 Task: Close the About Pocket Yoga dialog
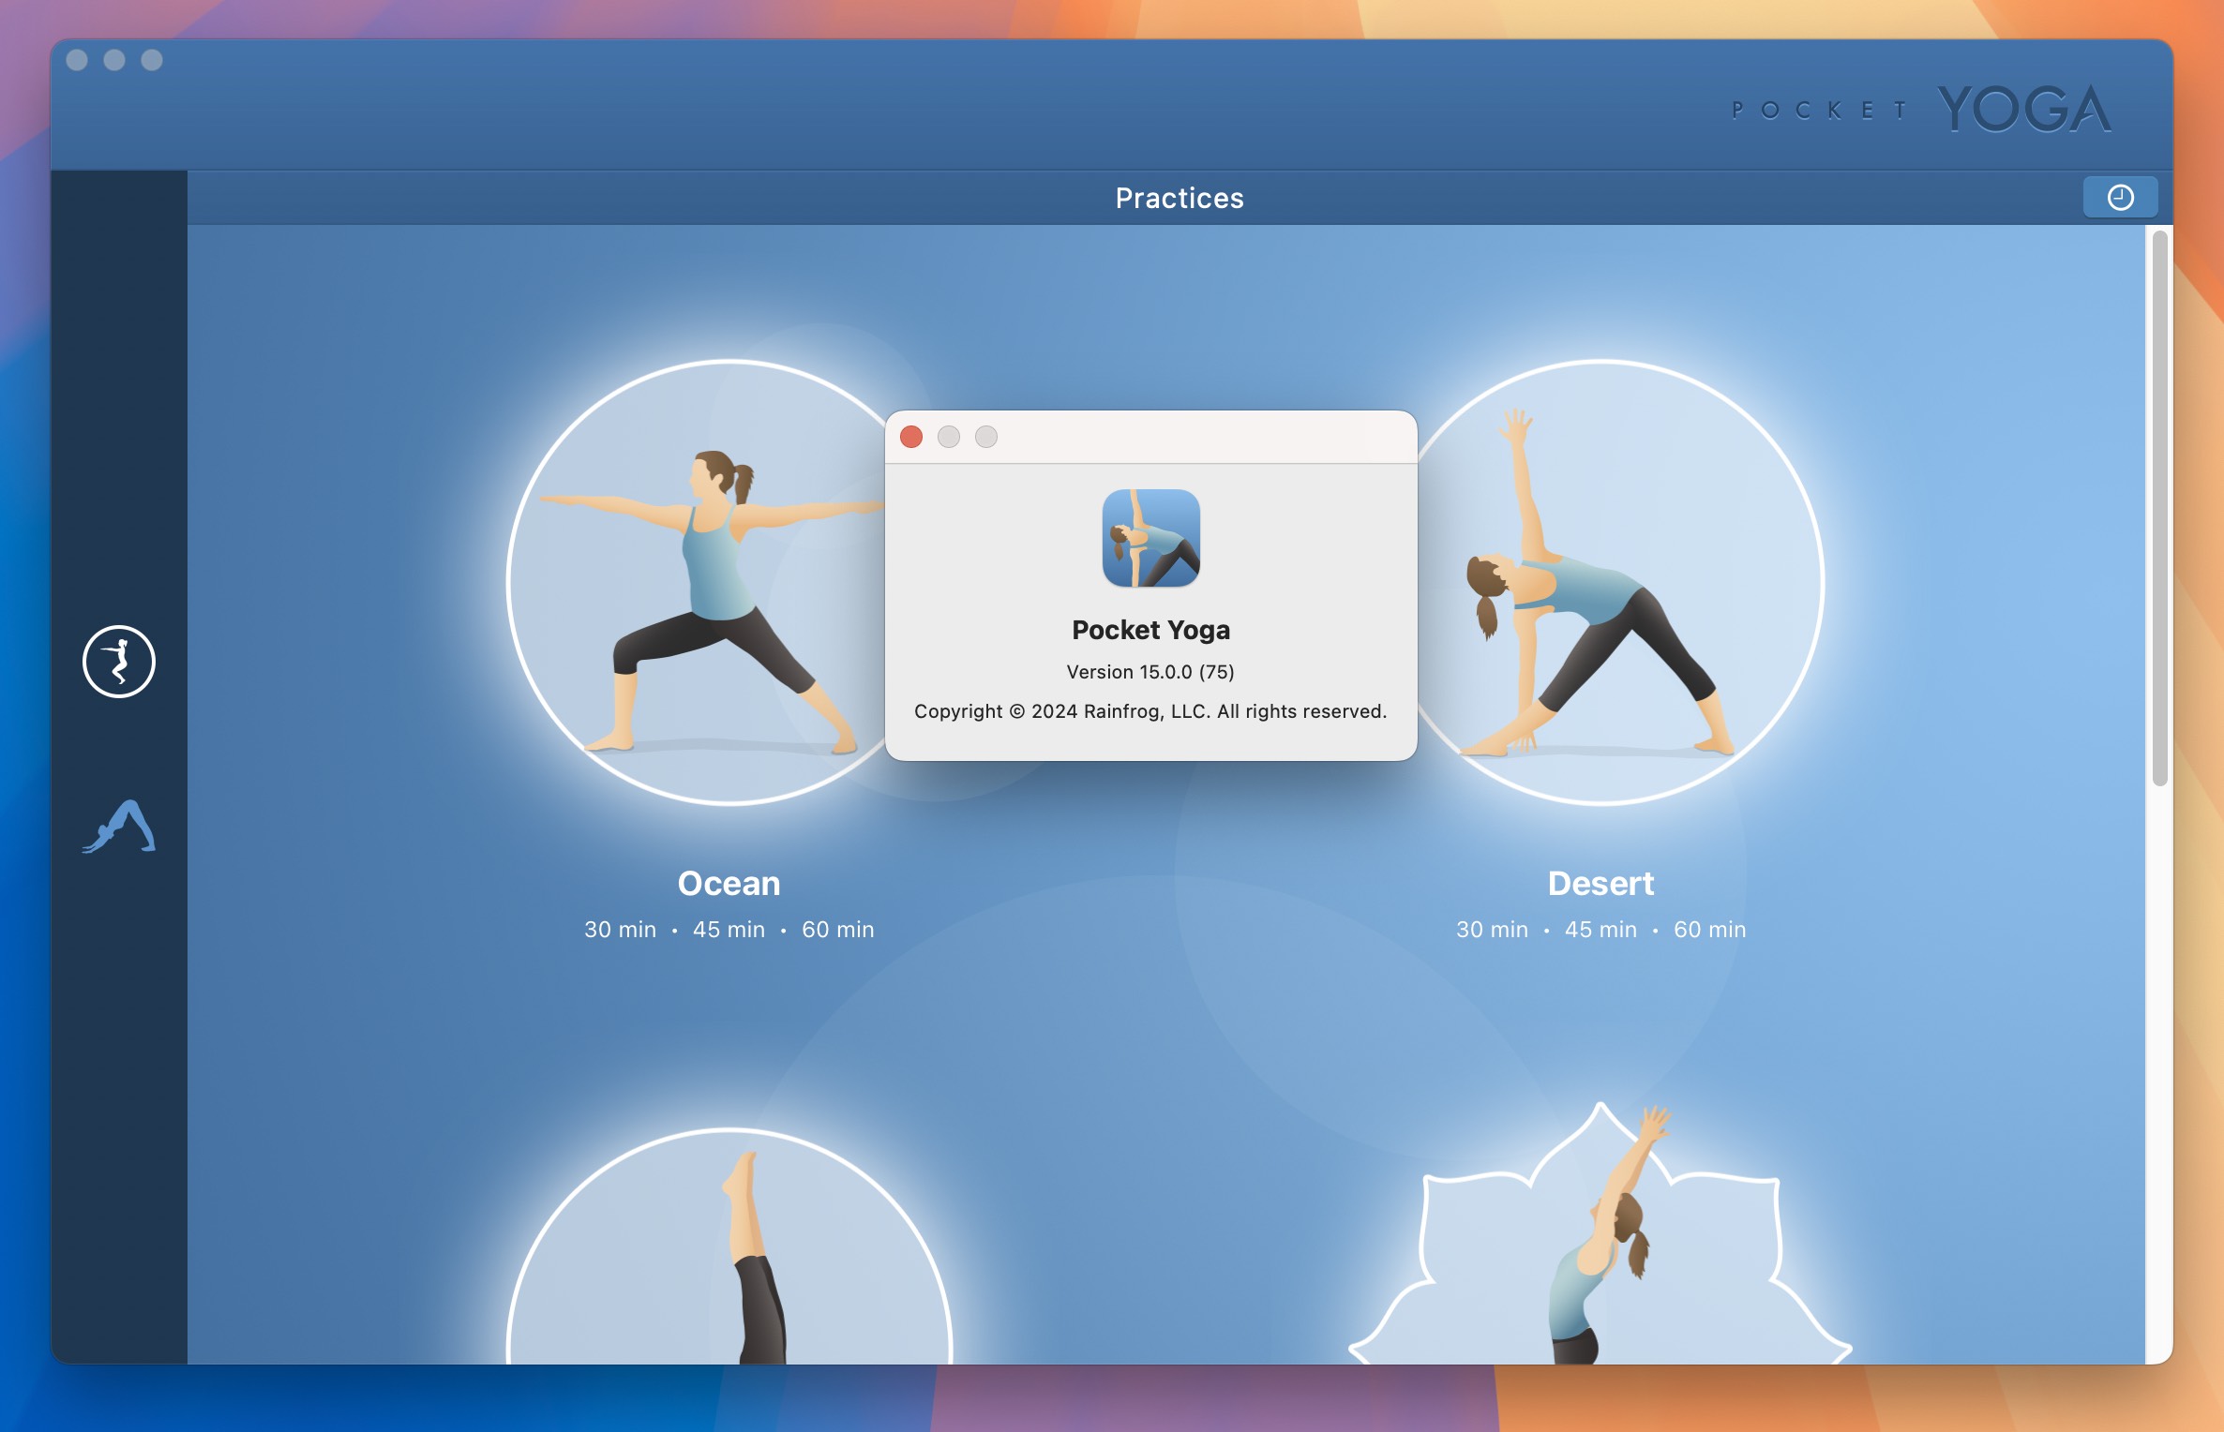[911, 437]
